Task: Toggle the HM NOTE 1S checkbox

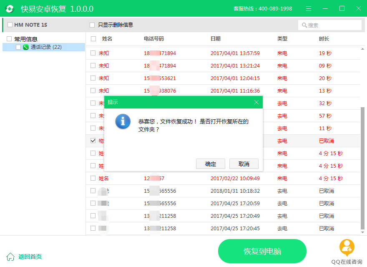Action: (10, 25)
